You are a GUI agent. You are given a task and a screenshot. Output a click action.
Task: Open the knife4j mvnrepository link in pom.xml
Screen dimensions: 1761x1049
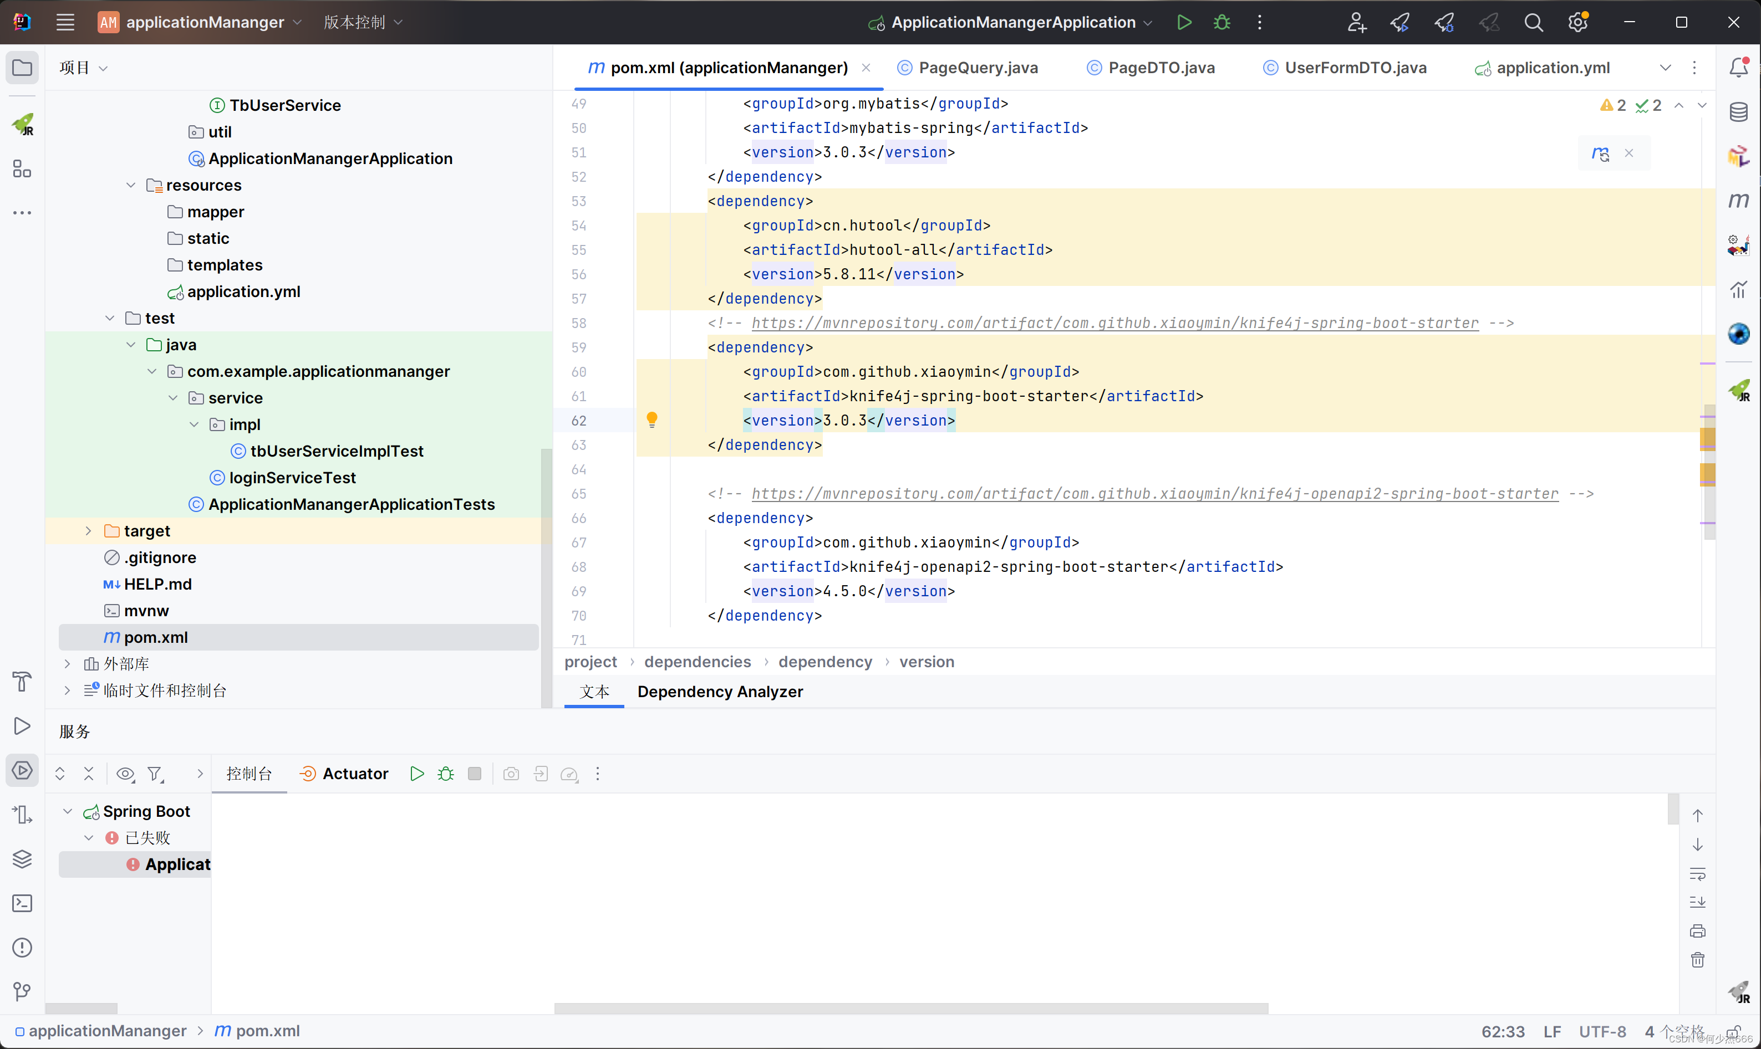pos(1114,323)
